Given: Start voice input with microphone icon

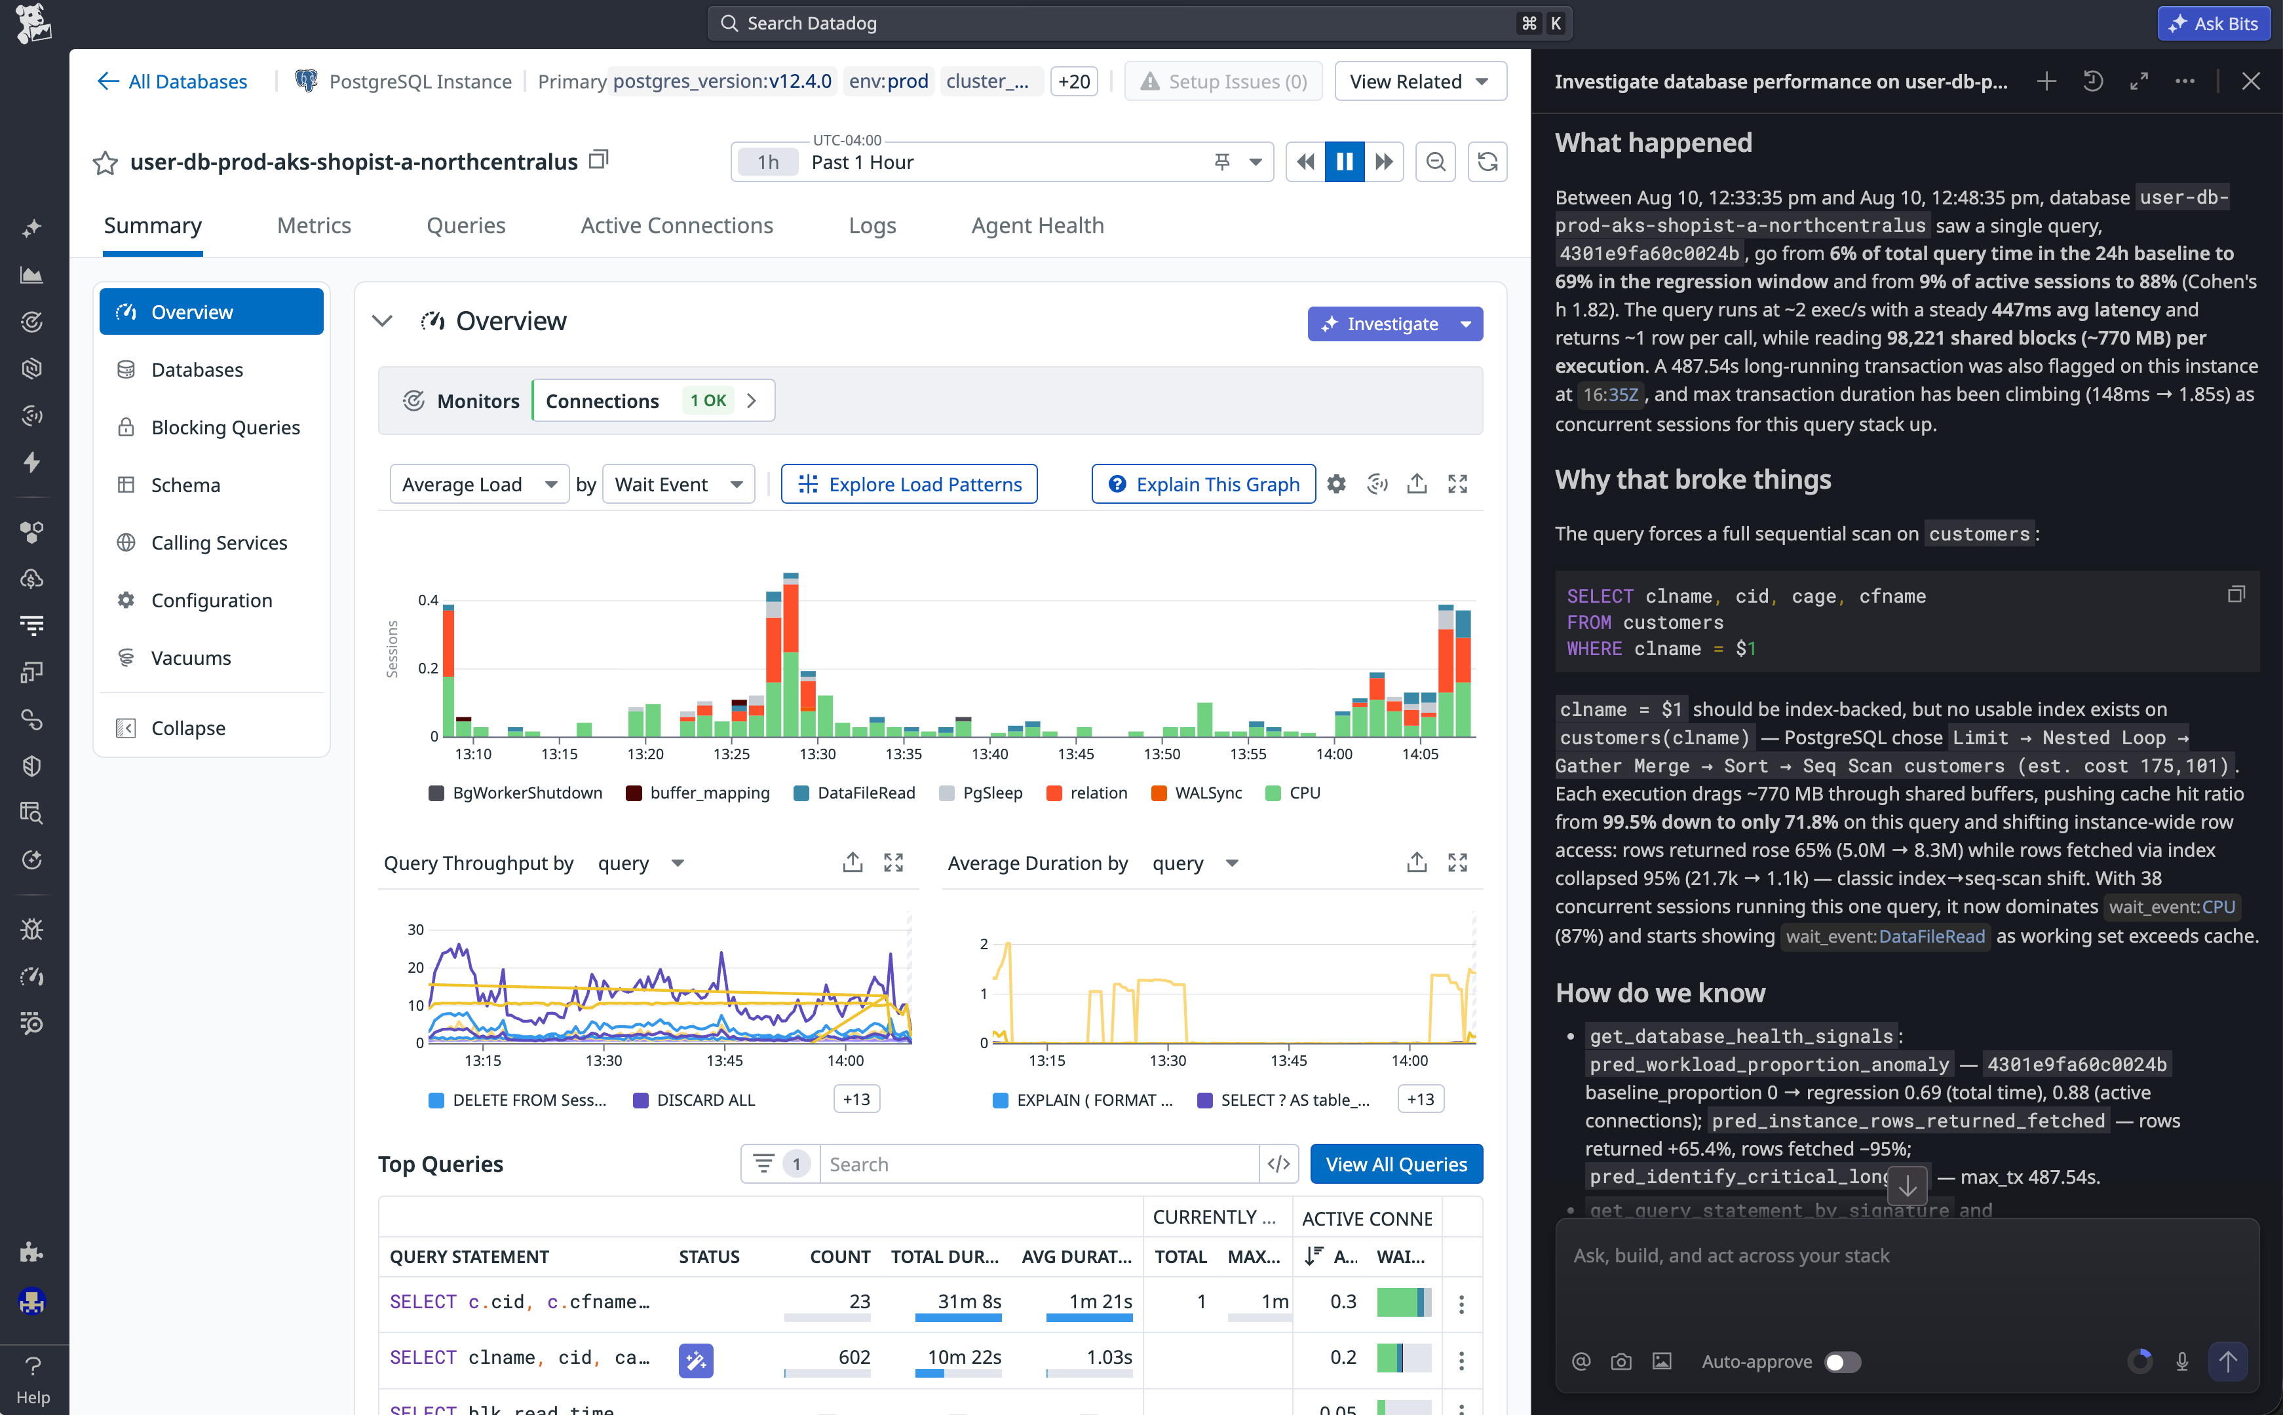Looking at the screenshot, I should (2182, 1362).
